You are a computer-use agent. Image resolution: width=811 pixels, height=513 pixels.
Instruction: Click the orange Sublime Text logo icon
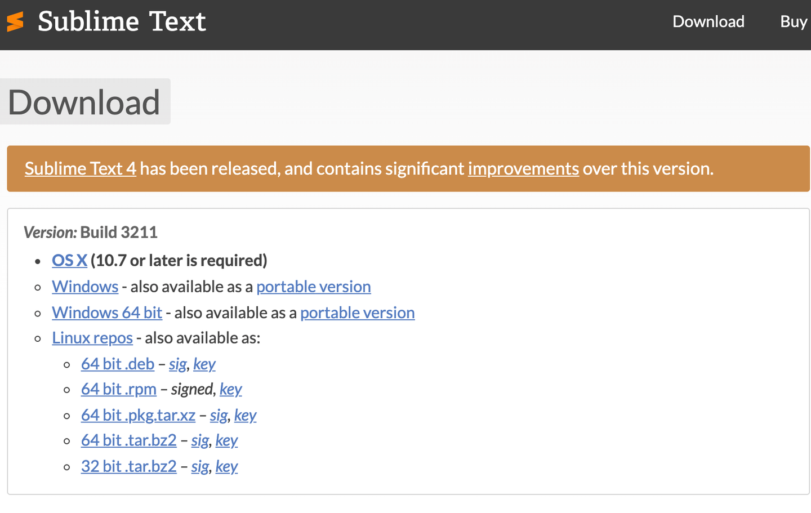[15, 21]
